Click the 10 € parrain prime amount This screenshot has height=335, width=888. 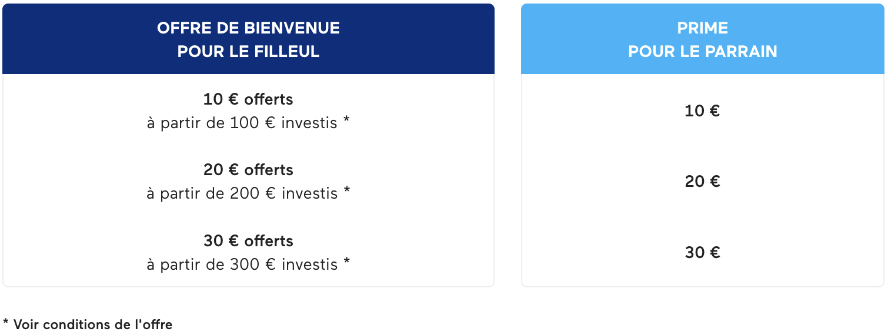tap(702, 110)
